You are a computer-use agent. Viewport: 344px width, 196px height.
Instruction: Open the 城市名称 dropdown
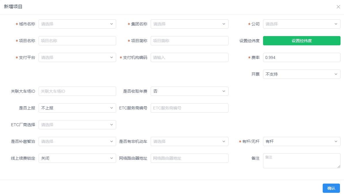click(x=77, y=24)
